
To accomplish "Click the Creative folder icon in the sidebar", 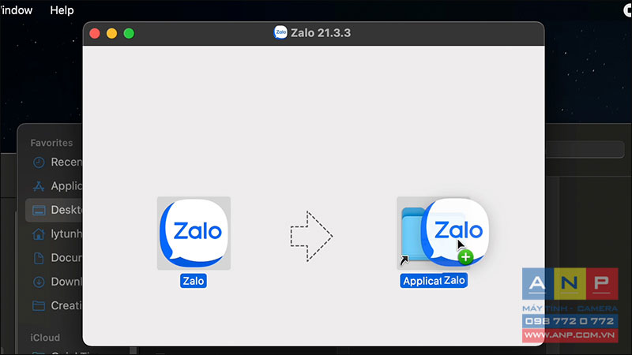I will point(39,305).
